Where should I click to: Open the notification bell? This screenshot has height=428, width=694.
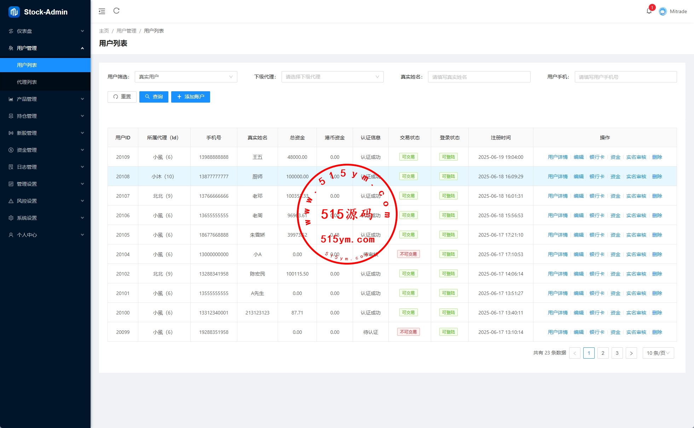[649, 11]
